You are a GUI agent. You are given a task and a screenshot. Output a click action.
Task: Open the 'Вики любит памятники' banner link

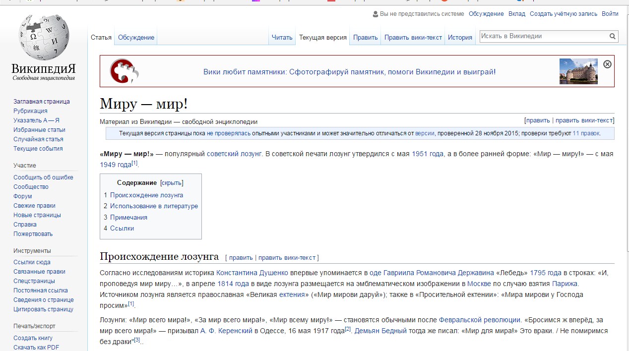click(349, 72)
